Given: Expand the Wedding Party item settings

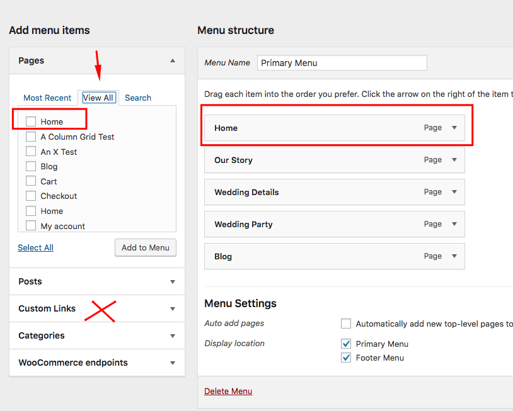Looking at the screenshot, I should [x=454, y=224].
